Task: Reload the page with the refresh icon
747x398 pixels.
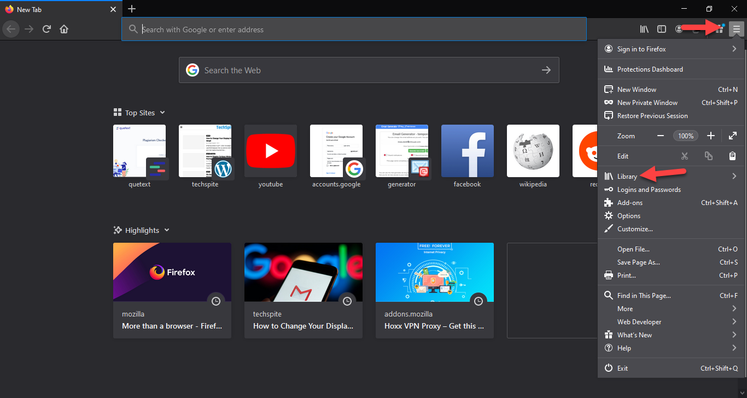Action: tap(46, 29)
